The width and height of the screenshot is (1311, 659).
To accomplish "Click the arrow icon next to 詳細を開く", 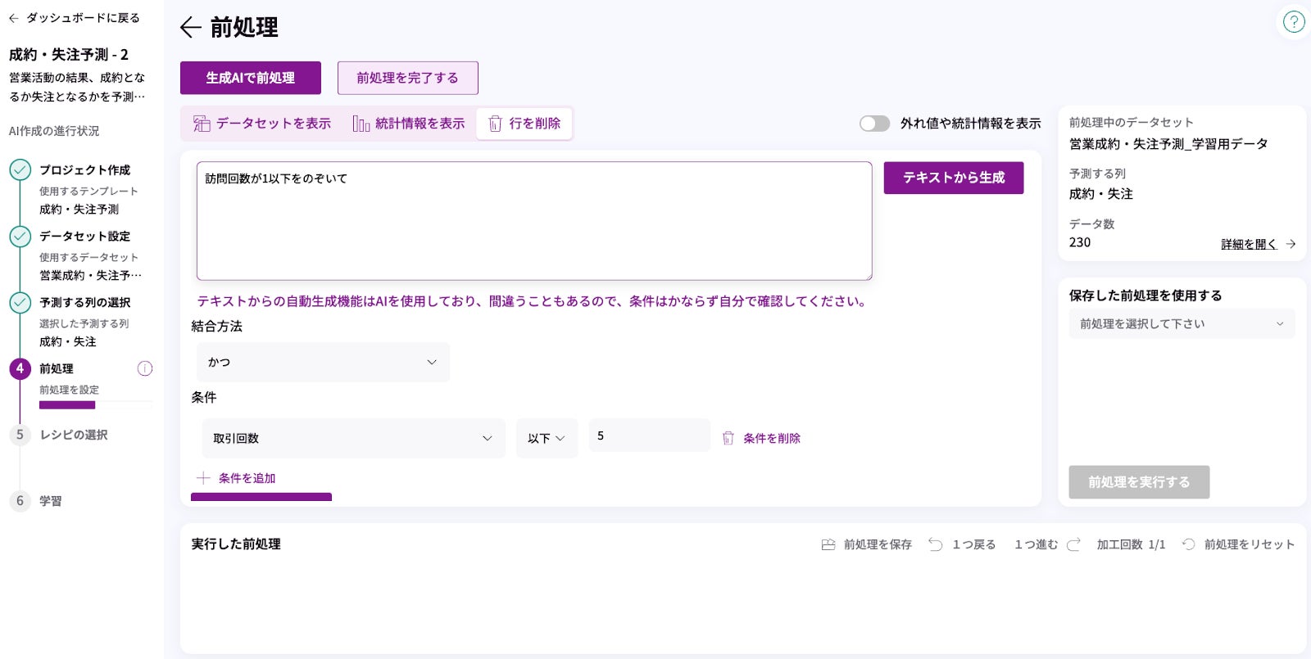I will pos(1291,244).
